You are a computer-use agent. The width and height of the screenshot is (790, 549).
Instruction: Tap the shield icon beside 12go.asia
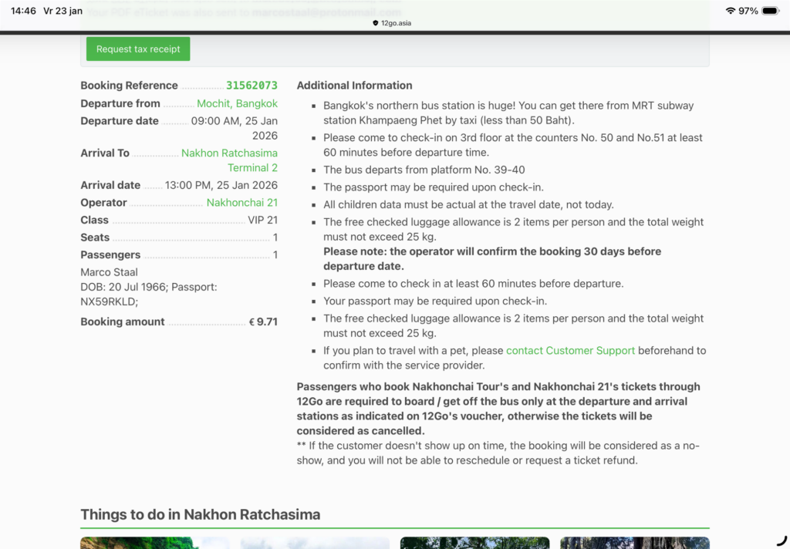(376, 23)
